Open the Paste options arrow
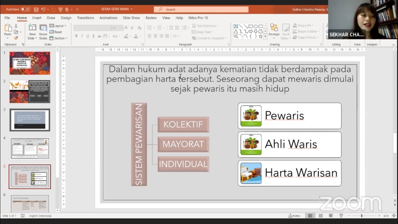This screenshot has height=224, width=398. 8,38
